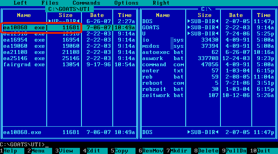Click the 3View function key button
278x154 pixels.
pos(68,151)
